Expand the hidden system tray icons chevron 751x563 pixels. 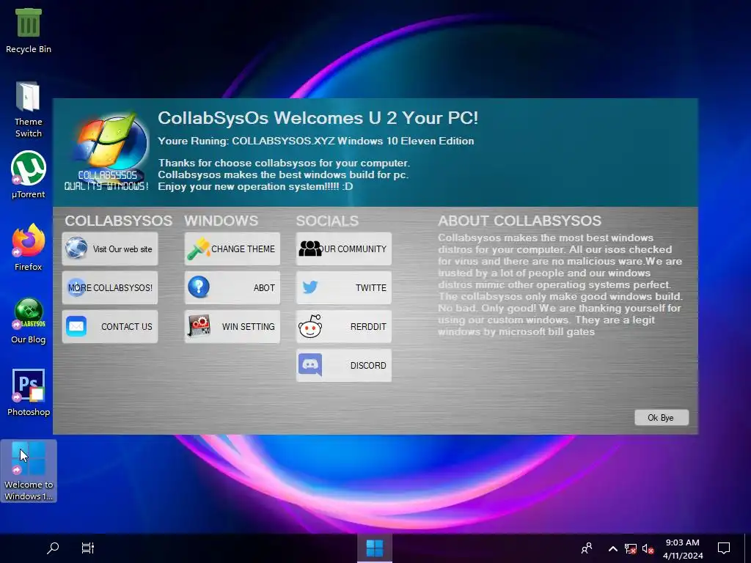click(612, 548)
